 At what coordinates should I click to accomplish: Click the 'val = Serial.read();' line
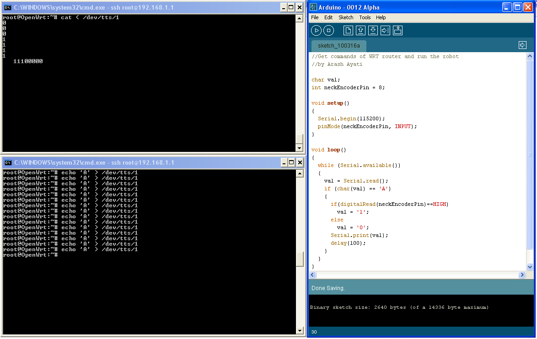pyautogui.click(x=356, y=181)
